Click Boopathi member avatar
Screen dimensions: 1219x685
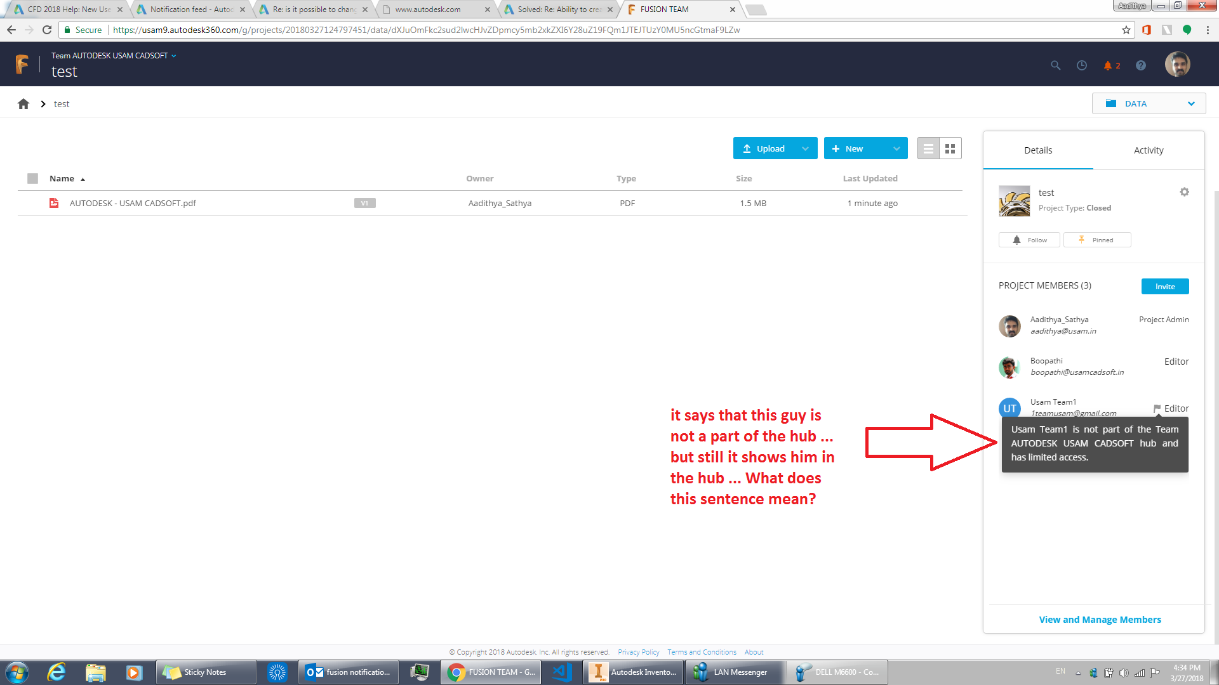[x=1009, y=367]
